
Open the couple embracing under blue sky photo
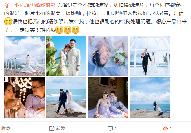(x=66, y=56)
